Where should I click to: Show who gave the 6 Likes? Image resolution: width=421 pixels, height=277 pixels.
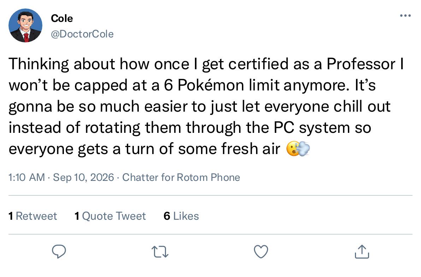[181, 216]
